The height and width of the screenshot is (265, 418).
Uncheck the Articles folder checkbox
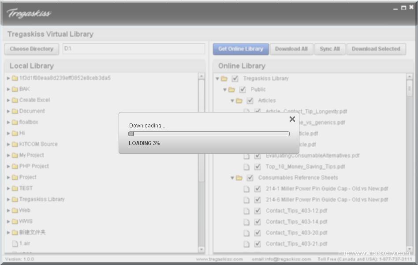click(x=250, y=101)
